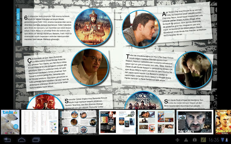Tap the Cloud Atlas Tom Hanks paragraph
231x144 pixels.
click(48, 72)
